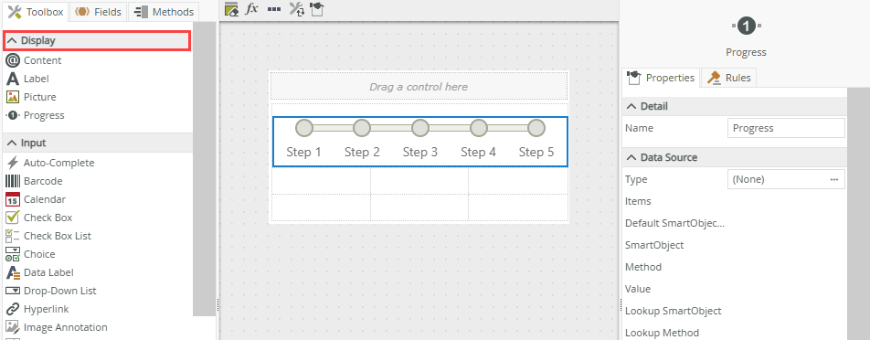Switch to the Fields tab
870x340 pixels.
[98, 12]
